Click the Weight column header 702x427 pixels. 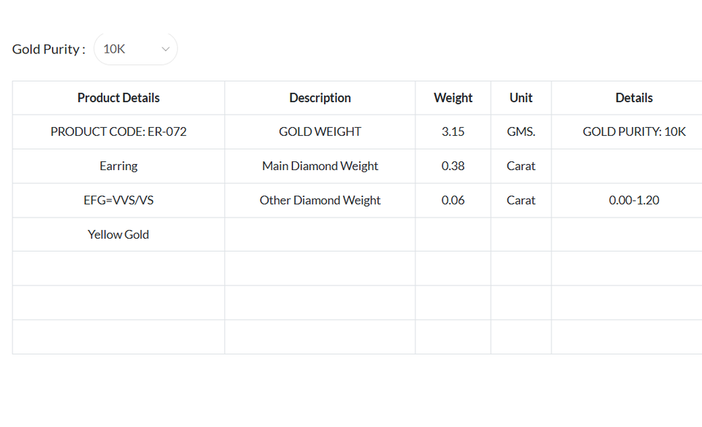(453, 98)
